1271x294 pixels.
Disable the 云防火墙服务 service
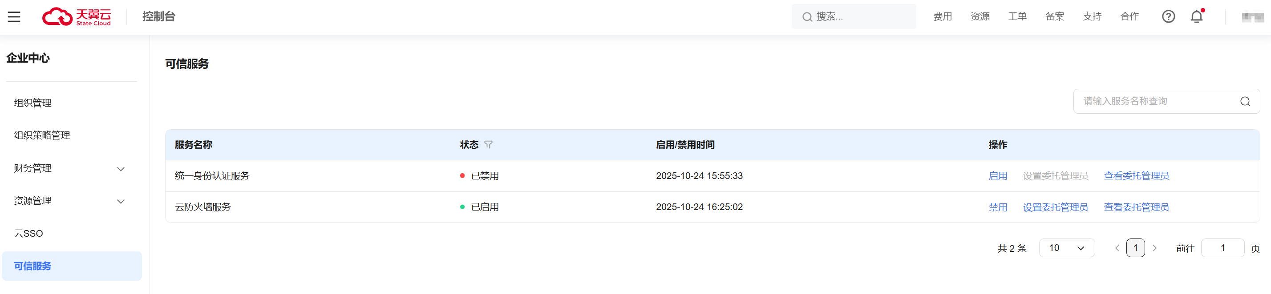pyautogui.click(x=998, y=207)
